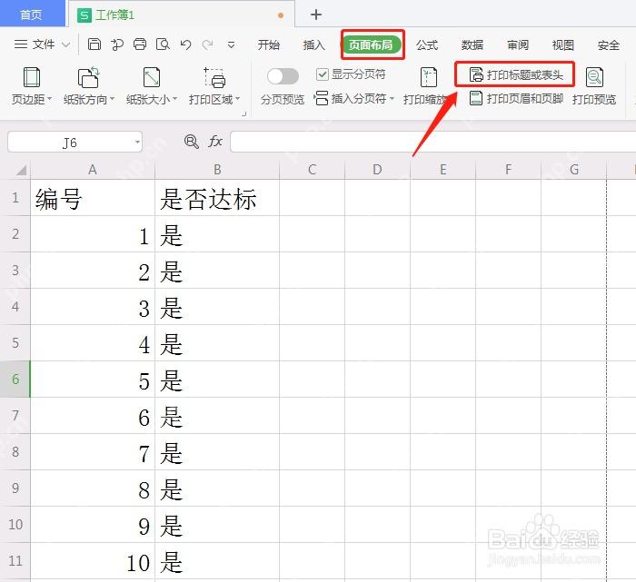
Task: Click cell A11 with value 10
Action: [x=93, y=561]
